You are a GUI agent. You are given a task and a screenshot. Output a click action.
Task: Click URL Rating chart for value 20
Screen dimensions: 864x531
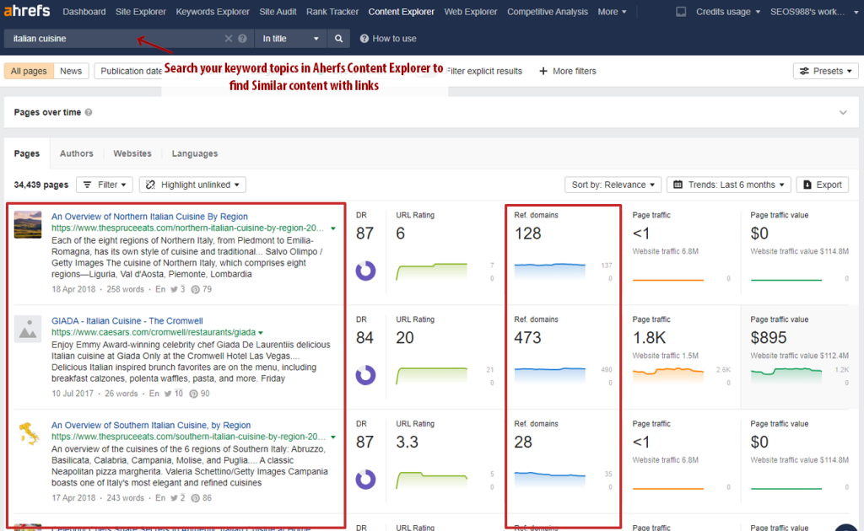[x=431, y=375]
